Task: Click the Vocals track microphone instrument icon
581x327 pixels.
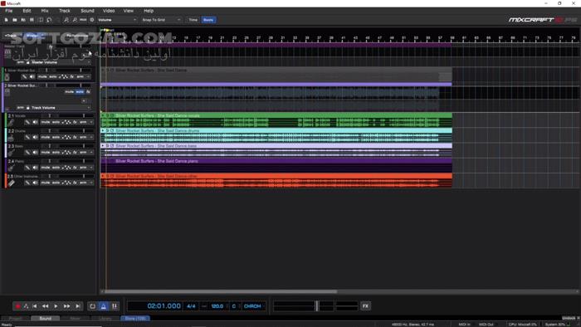Action: pyautogui.click(x=11, y=122)
